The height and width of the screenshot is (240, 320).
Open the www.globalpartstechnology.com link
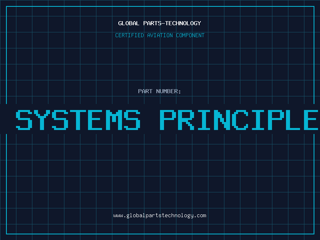click(160, 216)
